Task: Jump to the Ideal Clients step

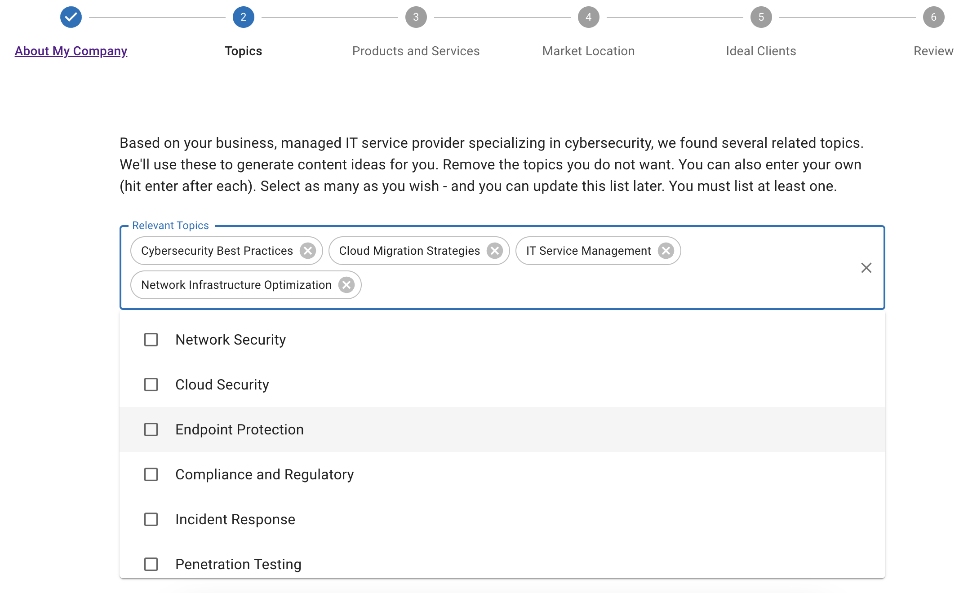Action: click(x=761, y=51)
